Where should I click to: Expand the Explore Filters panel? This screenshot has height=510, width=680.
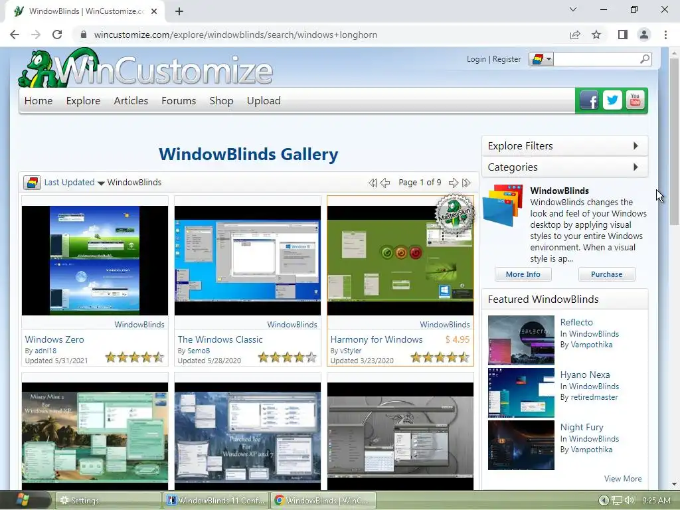(x=564, y=145)
